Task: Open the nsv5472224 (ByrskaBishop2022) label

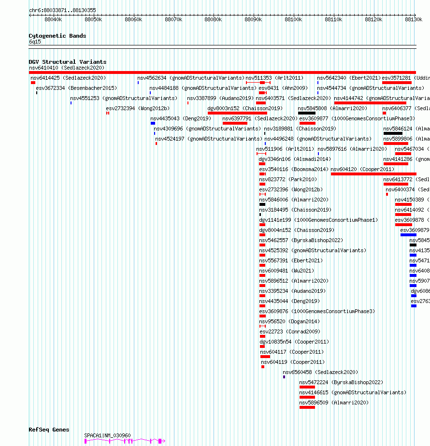Action: click(341, 382)
